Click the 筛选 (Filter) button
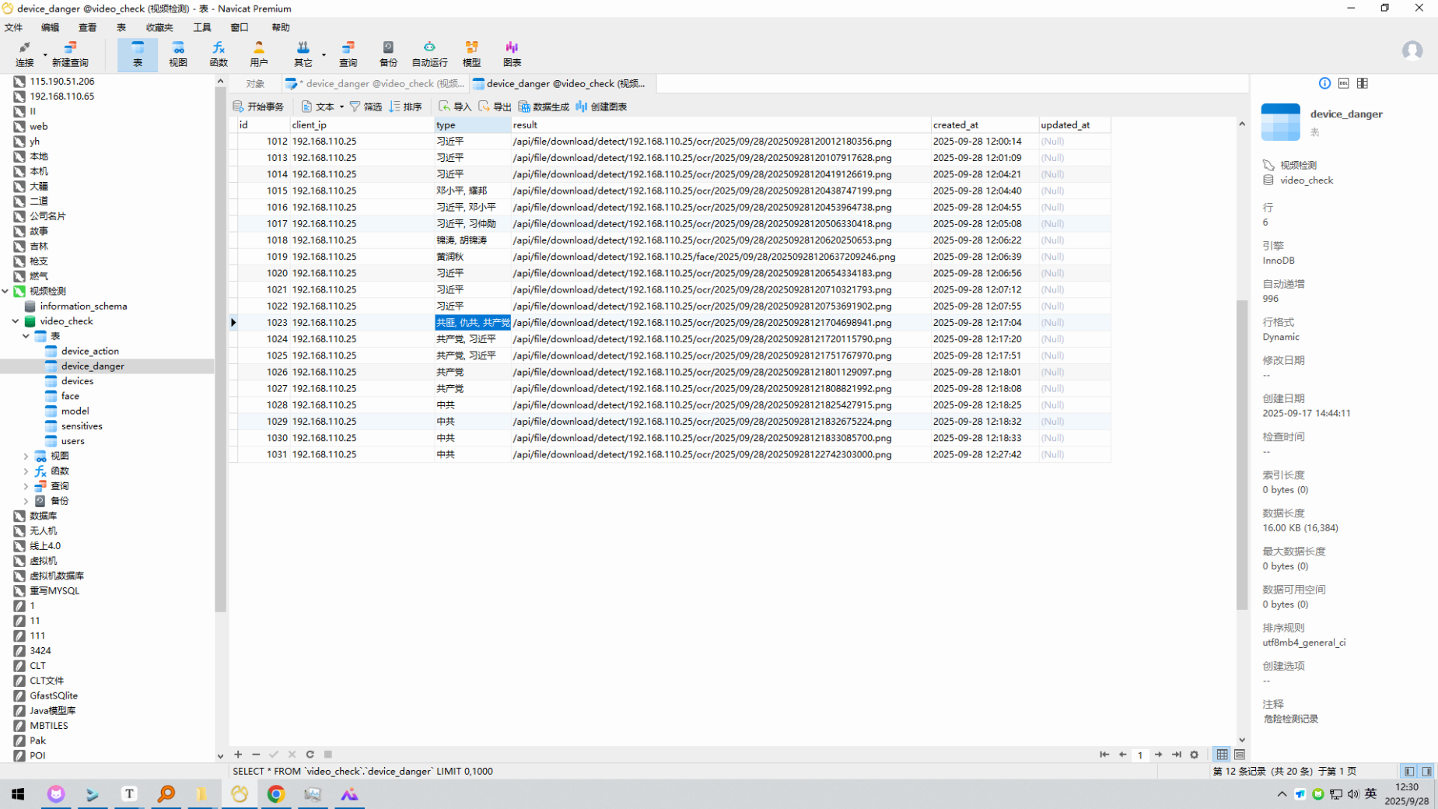 click(x=366, y=107)
